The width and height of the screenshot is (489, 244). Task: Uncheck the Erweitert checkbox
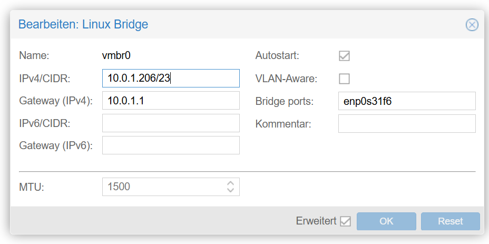(x=345, y=221)
